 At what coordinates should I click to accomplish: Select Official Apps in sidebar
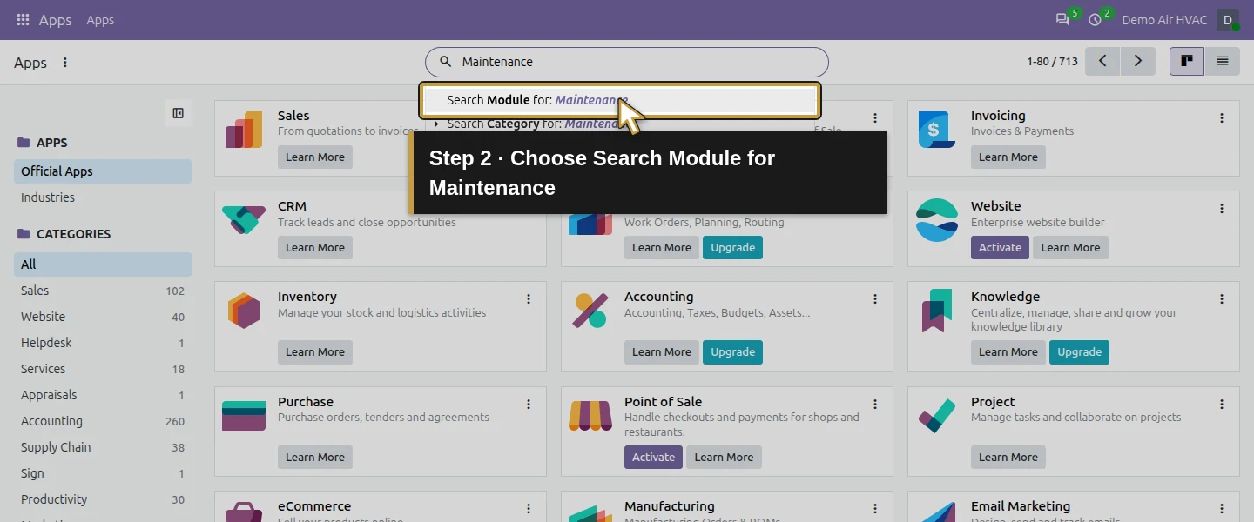(x=103, y=171)
